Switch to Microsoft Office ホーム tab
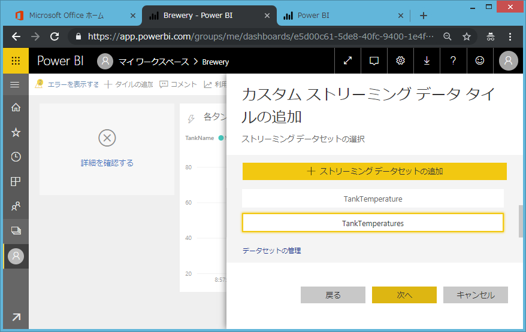Screen dimensions: 526x332 (x=66, y=16)
